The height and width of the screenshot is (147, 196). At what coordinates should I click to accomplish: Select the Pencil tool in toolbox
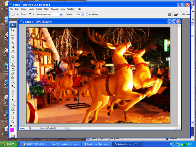(13, 61)
